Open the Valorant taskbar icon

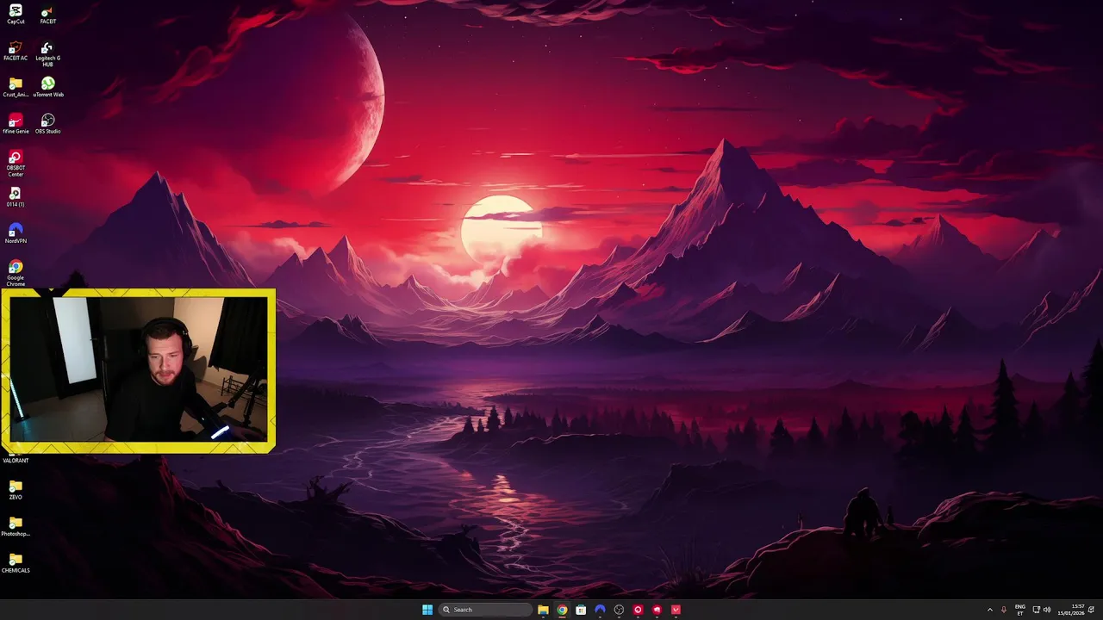[676, 610]
